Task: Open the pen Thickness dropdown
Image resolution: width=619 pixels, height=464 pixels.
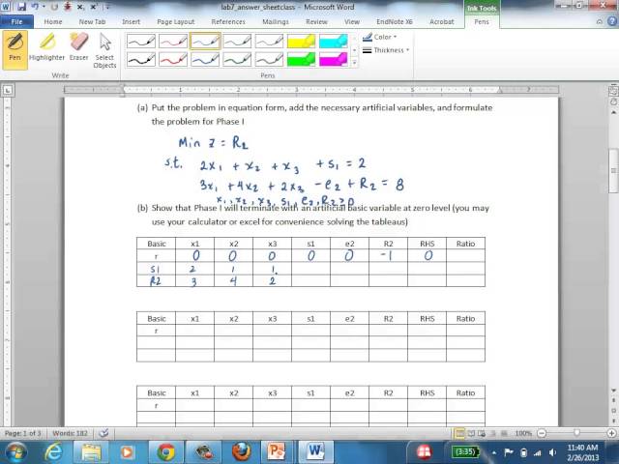Action: click(x=386, y=50)
